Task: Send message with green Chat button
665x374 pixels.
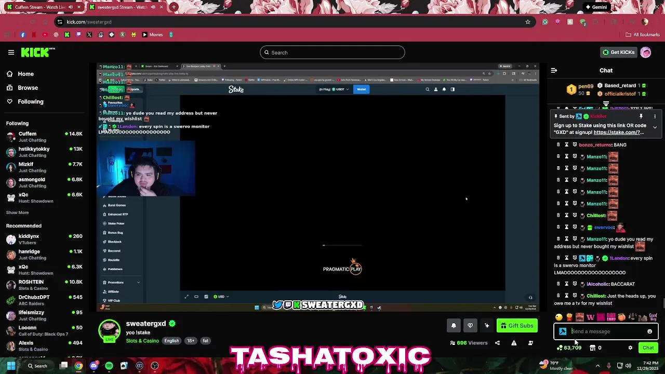Action: click(648, 348)
